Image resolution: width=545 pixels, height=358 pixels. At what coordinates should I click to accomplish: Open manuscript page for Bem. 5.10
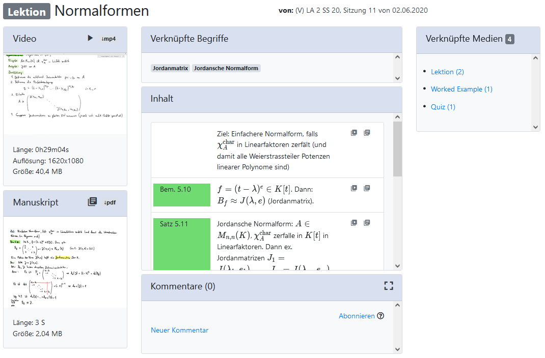[x=367, y=188]
